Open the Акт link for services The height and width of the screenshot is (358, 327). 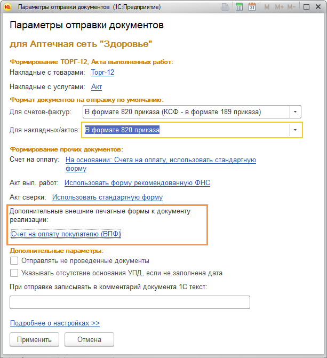pyautogui.click(x=97, y=87)
